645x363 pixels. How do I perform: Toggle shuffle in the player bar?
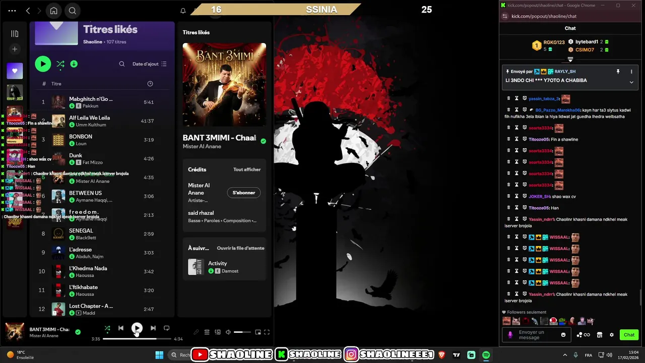(107, 328)
